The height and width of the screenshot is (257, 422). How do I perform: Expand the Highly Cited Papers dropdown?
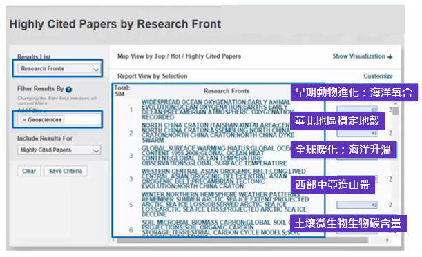tap(59, 150)
